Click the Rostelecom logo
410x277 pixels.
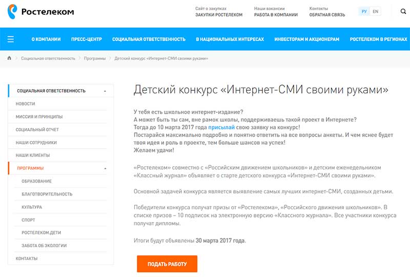coord(41,12)
